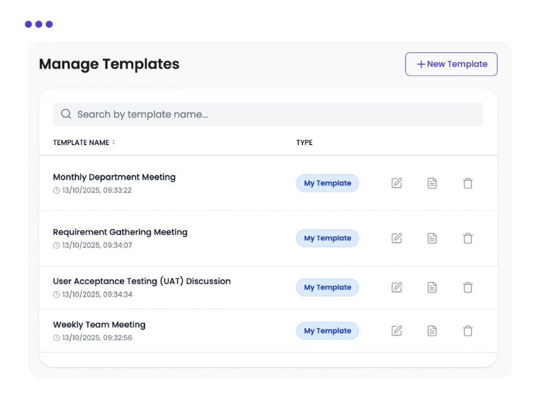540x405 pixels.
Task: Open the Weekly Team Meeting template name
Action: 99,325
